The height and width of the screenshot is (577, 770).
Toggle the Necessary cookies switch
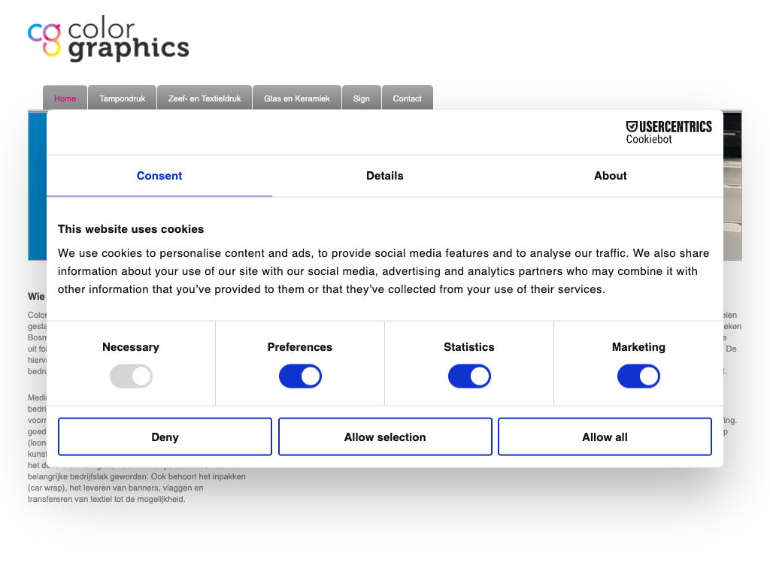coord(131,376)
